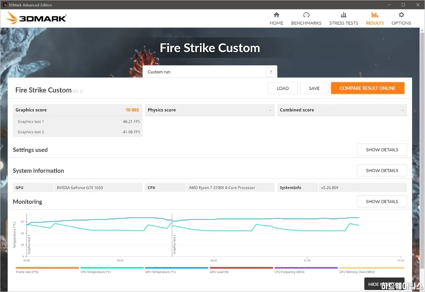Click the orange Frame rate color bar
This screenshot has height=292, width=425.
tap(47, 268)
